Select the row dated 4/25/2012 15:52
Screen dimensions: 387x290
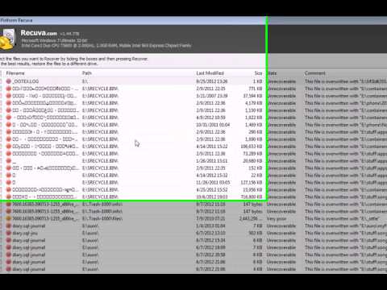(193, 189)
